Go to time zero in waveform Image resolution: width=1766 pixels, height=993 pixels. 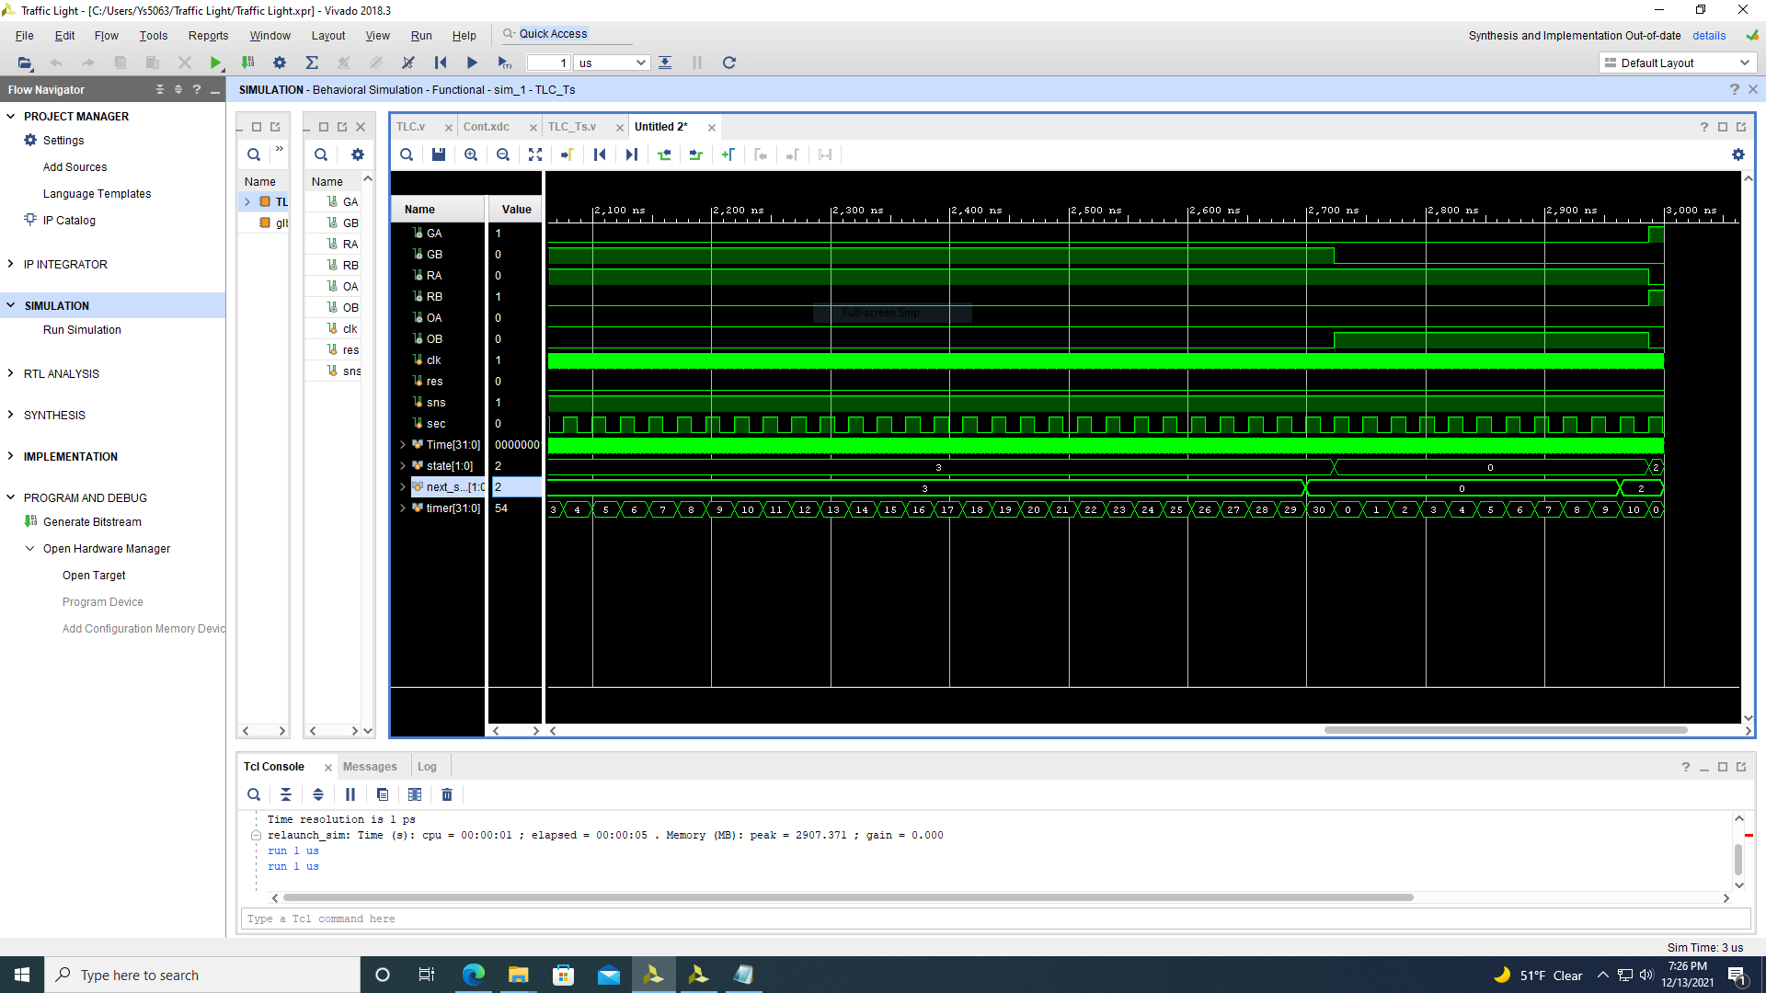tap(600, 154)
